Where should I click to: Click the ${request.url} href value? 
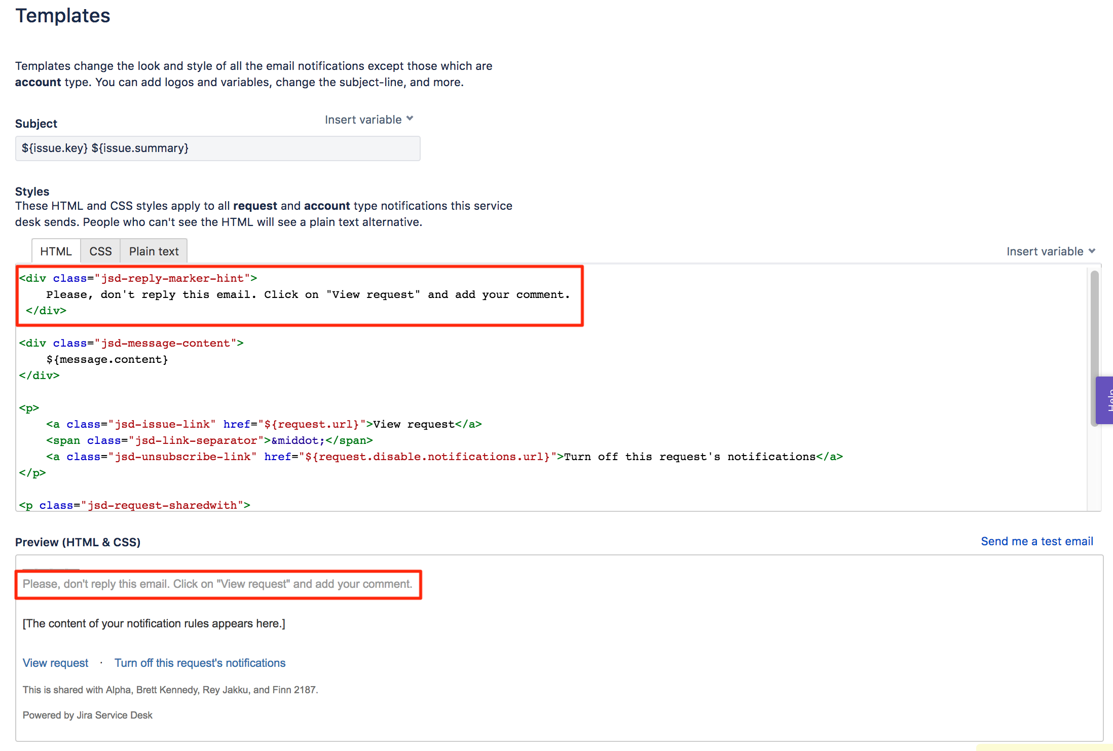point(311,424)
